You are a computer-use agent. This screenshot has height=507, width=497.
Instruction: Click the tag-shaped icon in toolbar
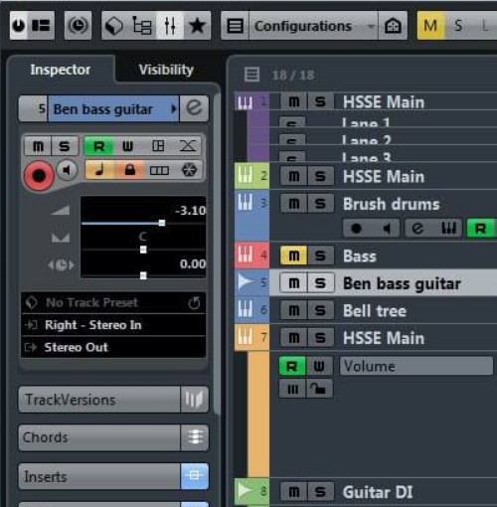point(114,26)
